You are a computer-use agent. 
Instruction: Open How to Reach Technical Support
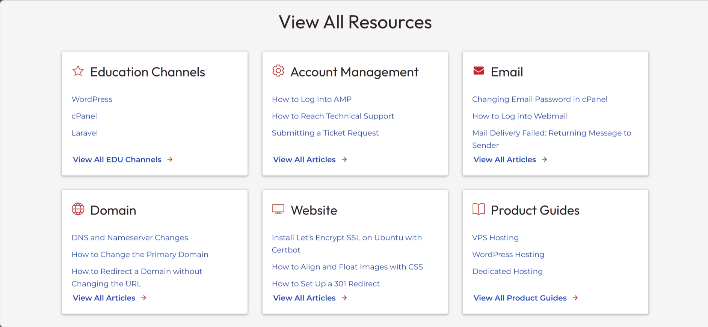point(333,116)
